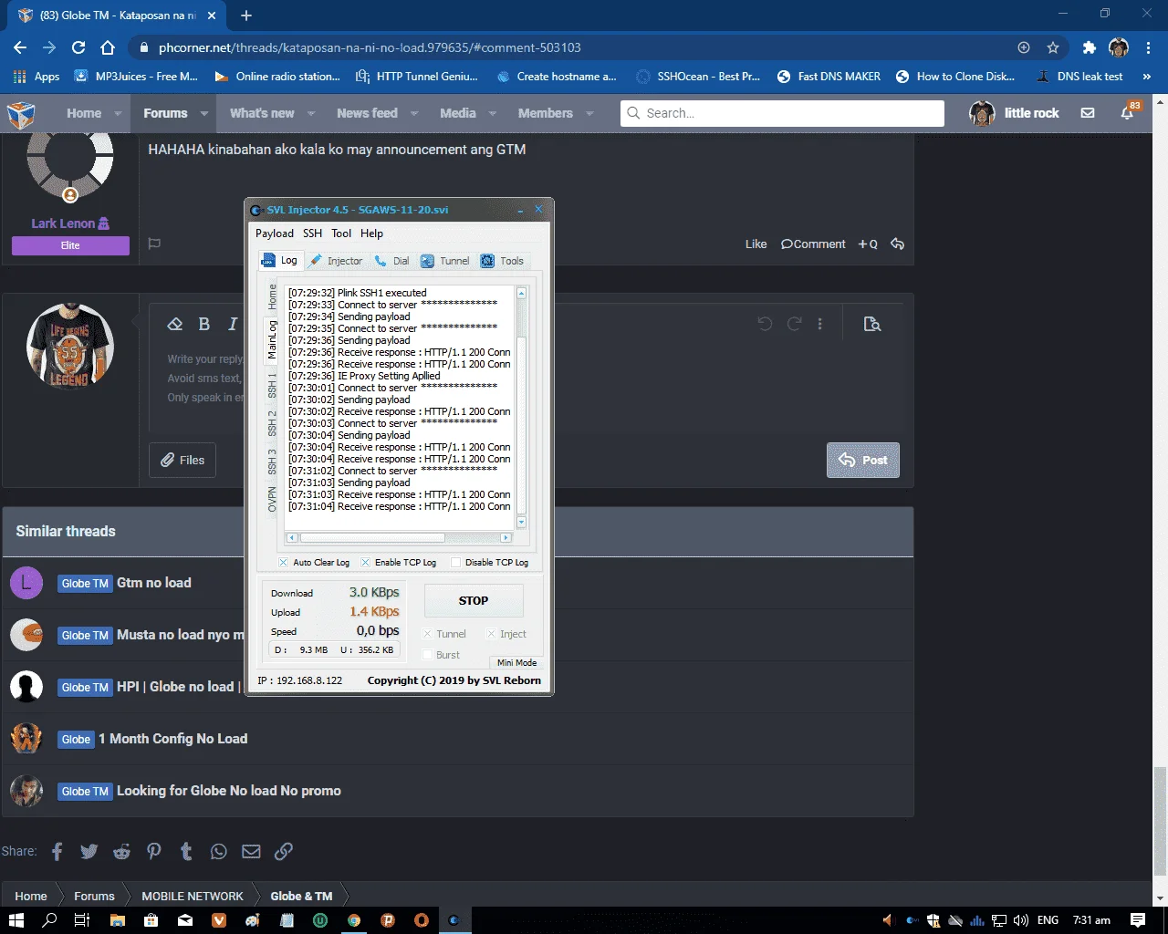The height and width of the screenshot is (934, 1168).
Task: Show more bookmarks with the chevron
Action: coord(1147,77)
